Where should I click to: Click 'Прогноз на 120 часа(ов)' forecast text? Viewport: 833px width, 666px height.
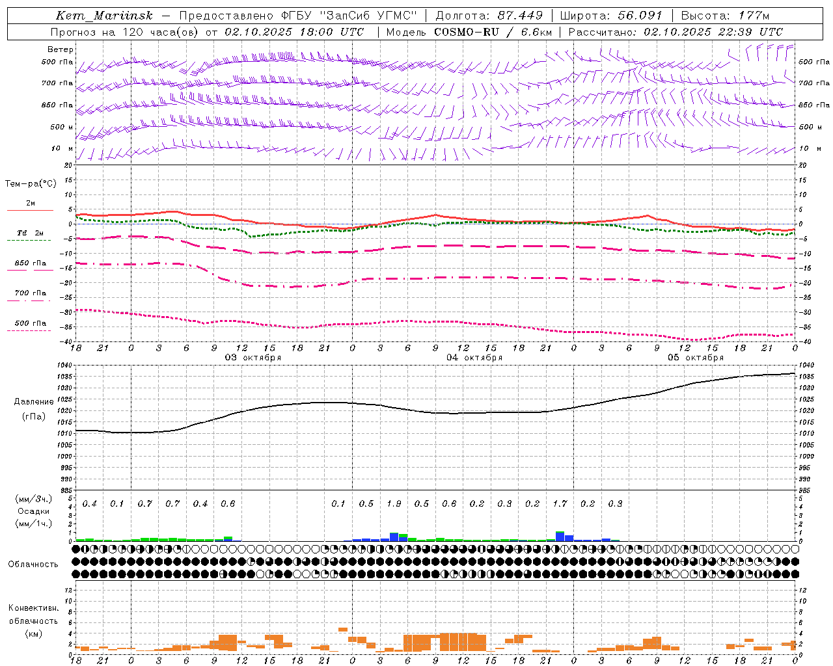(125, 31)
